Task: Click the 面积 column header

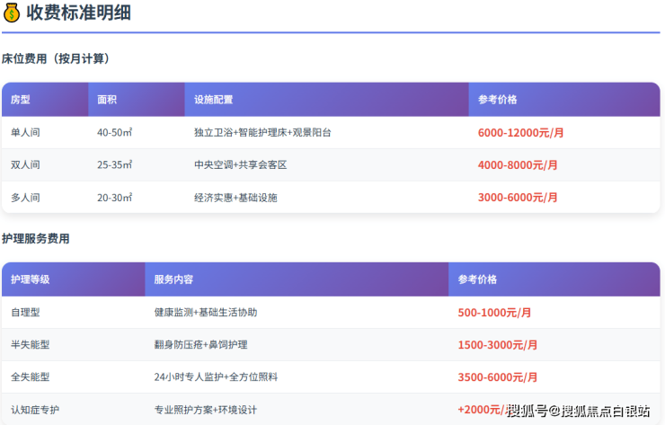Action: coord(107,100)
